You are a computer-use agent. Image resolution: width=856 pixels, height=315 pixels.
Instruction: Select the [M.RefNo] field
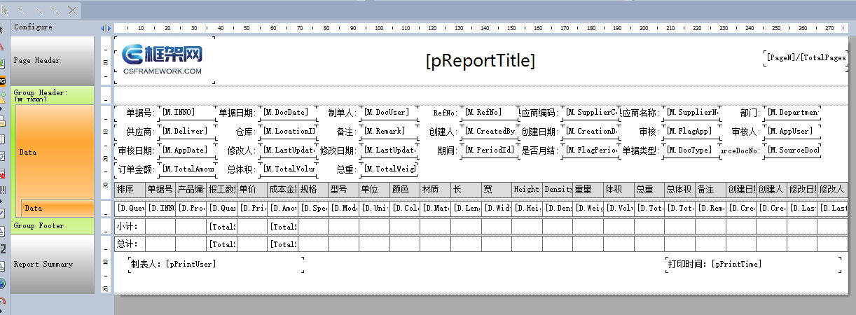tap(490, 112)
